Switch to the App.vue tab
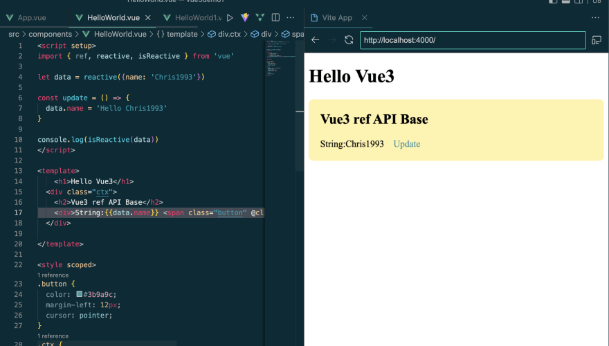The width and height of the screenshot is (609, 346). pos(26,17)
